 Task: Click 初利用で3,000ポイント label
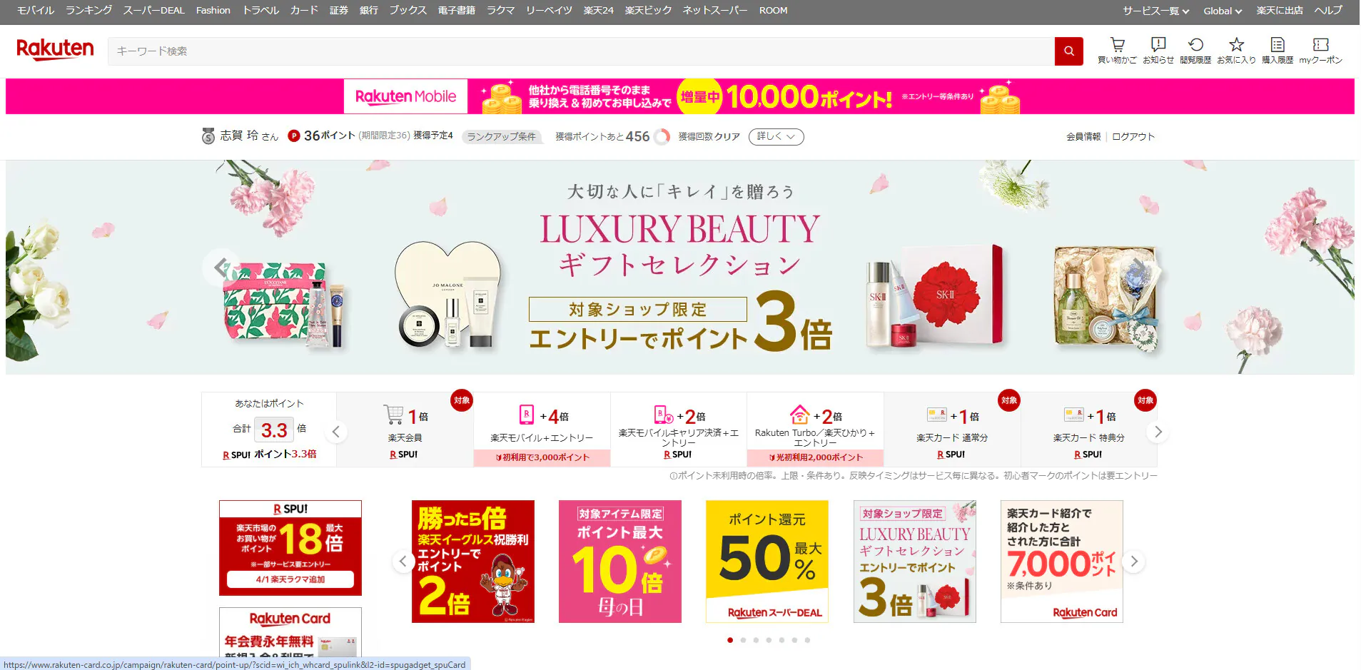(542, 457)
